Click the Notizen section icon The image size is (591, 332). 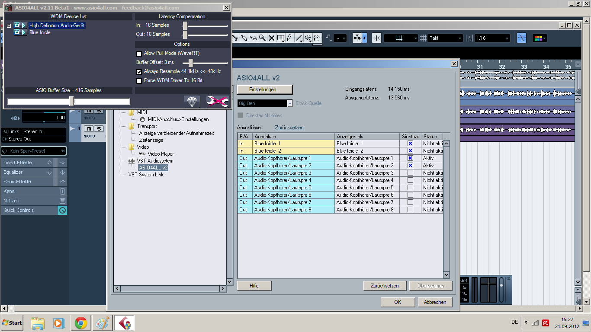62,201
